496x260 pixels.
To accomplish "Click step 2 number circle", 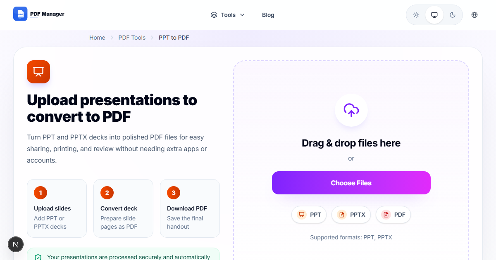I will coord(107,192).
